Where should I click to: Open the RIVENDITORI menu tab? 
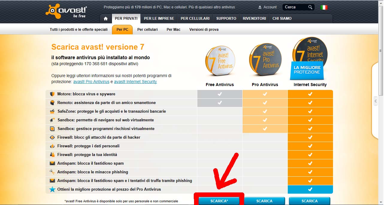point(254,19)
